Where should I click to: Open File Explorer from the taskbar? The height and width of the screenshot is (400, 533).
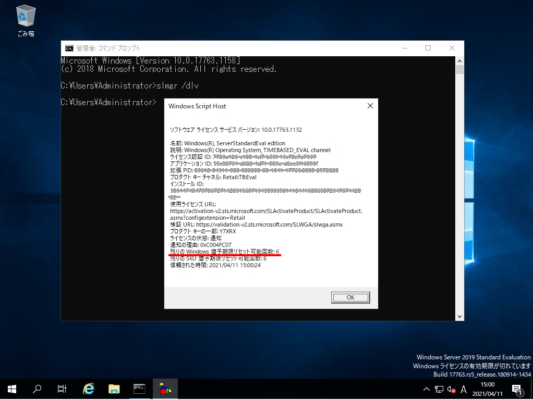point(114,389)
